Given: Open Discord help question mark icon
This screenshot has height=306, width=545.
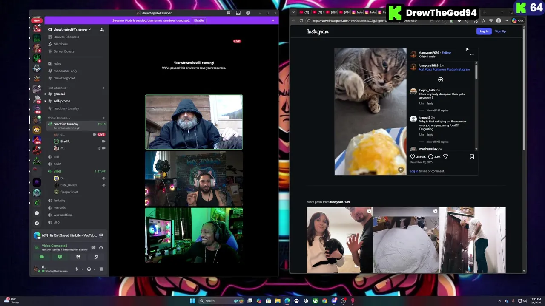Looking at the screenshot, I should point(248,13).
